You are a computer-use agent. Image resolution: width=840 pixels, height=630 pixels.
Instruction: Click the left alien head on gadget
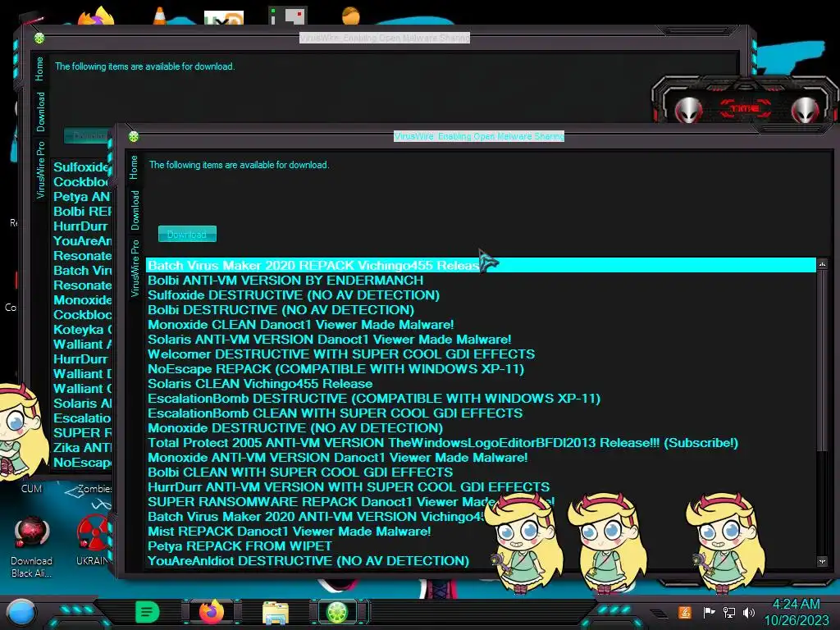coord(688,110)
